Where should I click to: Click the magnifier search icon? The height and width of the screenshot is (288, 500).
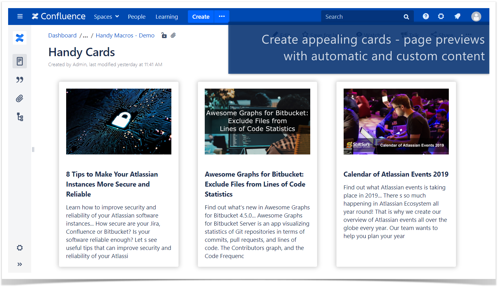(x=406, y=17)
